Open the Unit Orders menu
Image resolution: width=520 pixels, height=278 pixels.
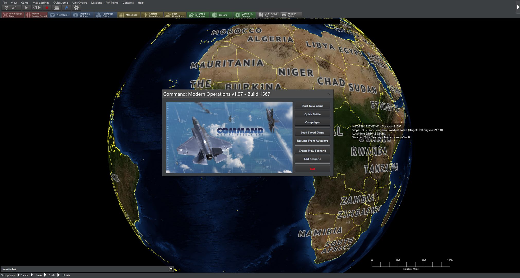click(x=80, y=3)
